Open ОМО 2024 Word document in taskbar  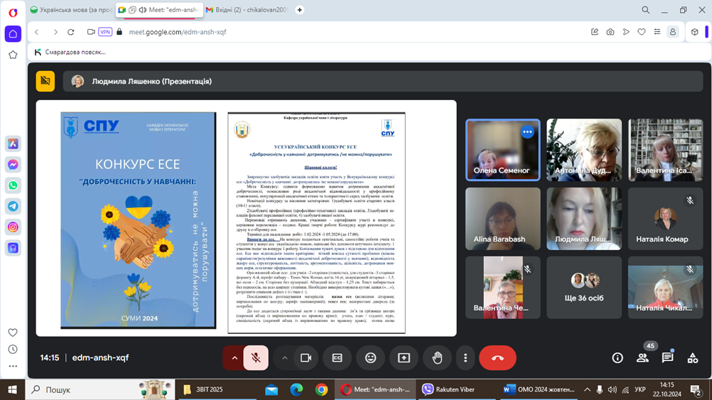click(539, 389)
